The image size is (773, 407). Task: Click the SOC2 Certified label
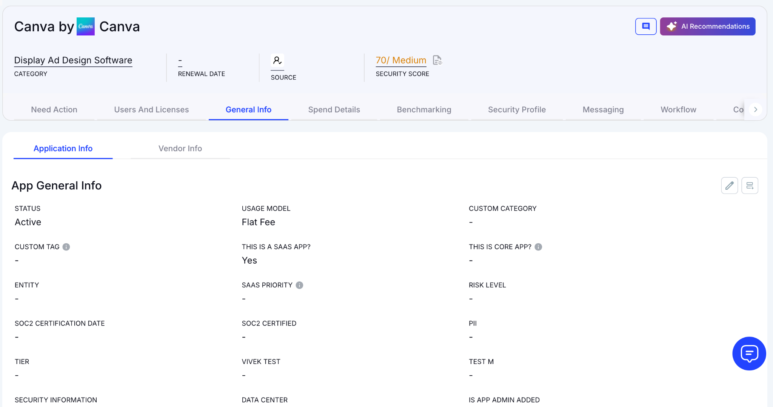point(269,324)
